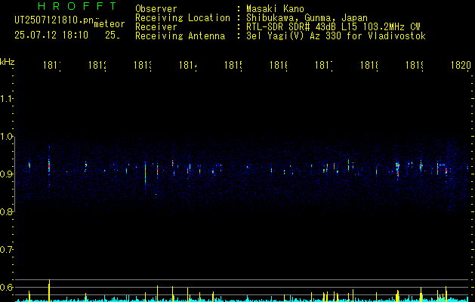Image resolution: width=475 pixels, height=302 pixels.
Task: Click the 0.8 frequency axis label
Action: click(x=6, y=212)
